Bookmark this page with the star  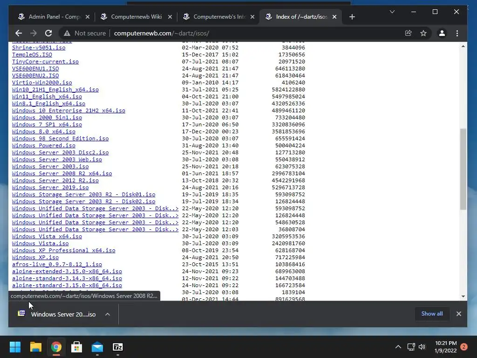pos(423,33)
